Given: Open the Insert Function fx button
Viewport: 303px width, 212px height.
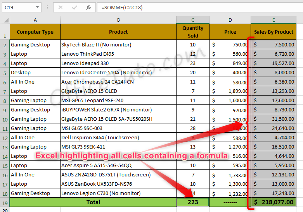Looking at the screenshot, I should click(x=88, y=7).
